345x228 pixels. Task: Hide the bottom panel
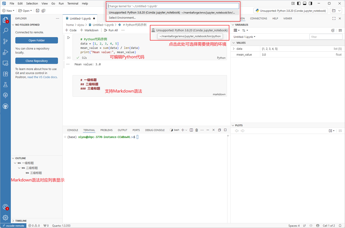click(x=213, y=130)
